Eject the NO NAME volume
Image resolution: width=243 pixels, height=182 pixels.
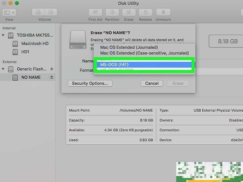point(52,77)
